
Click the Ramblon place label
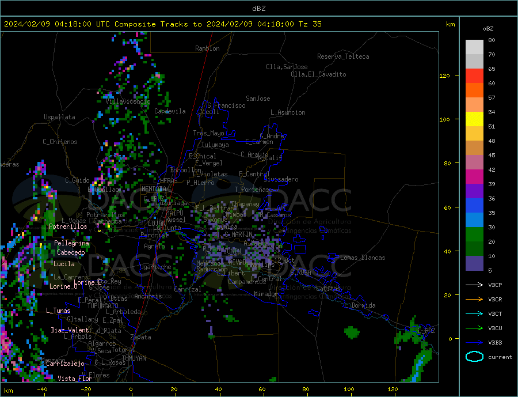tap(207, 48)
